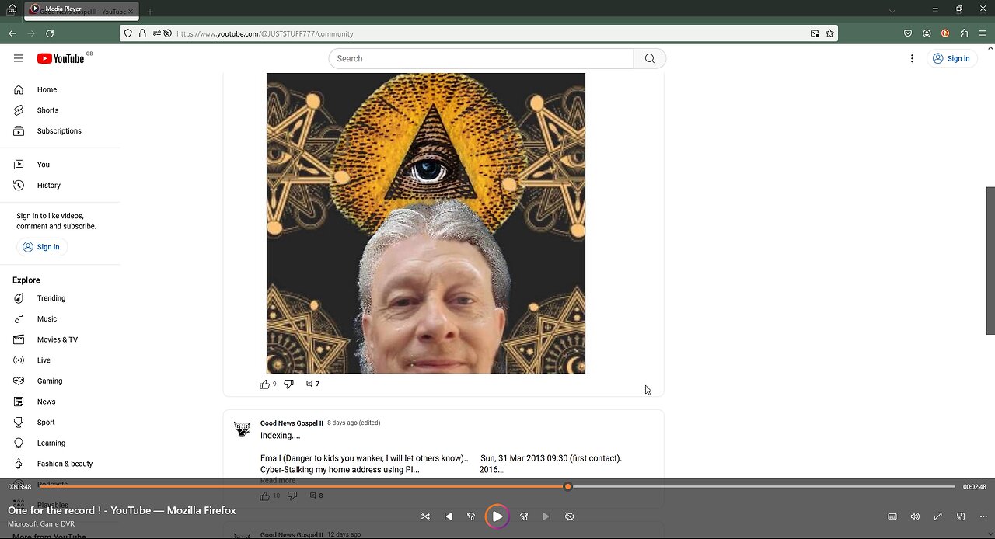The width and height of the screenshot is (995, 539).
Task: Go to the YouTube logo home page
Action: [x=61, y=58]
